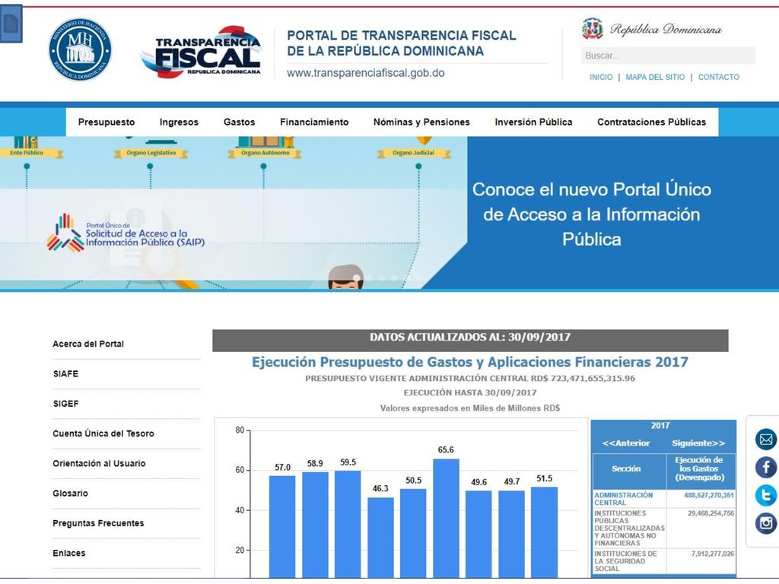Click the 51.5 chart bar
Image resolution: width=779 pixels, height=584 pixels.
tap(544, 532)
